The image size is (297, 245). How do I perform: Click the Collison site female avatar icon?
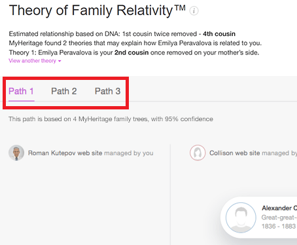click(x=198, y=153)
